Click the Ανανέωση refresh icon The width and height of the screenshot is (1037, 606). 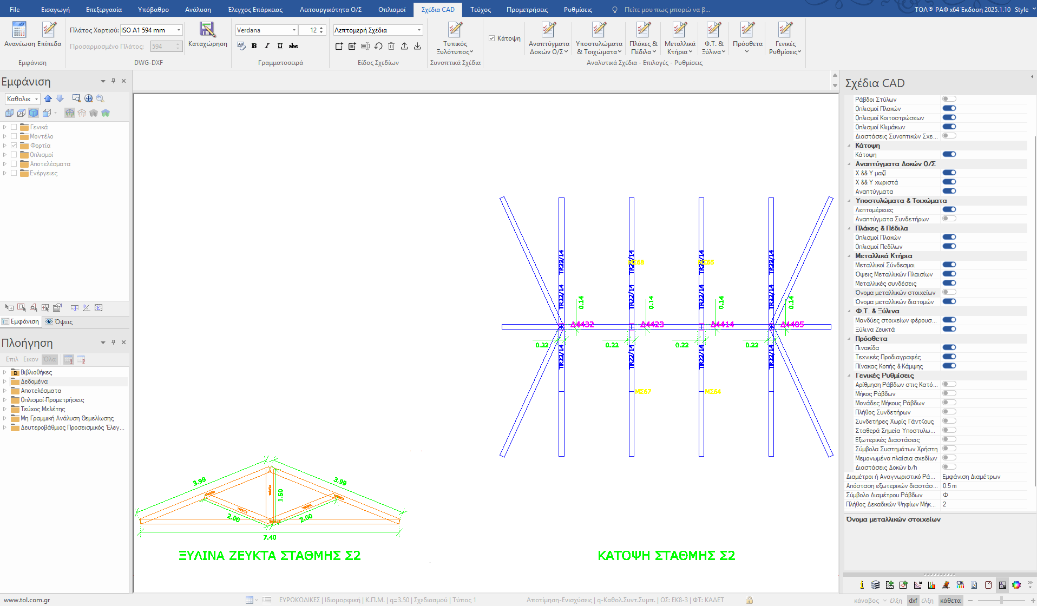[x=19, y=30]
